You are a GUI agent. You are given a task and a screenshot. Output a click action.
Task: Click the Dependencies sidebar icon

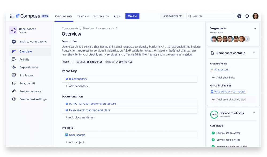coord(14,67)
